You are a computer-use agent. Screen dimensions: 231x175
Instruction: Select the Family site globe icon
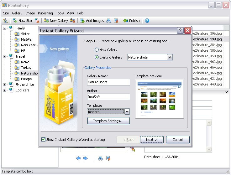point(11,28)
